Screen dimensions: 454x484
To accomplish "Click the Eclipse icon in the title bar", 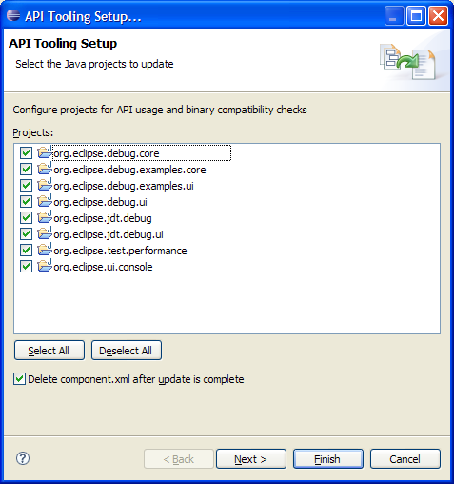I will point(13,15).
